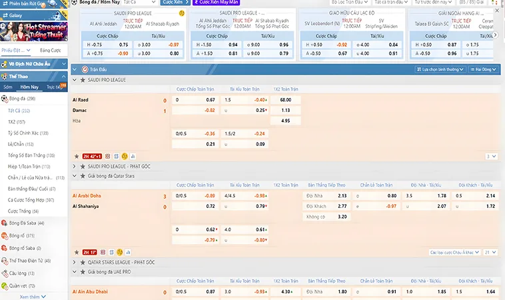Star the Al Arabi Doha match
The image size is (505, 300).
click(77, 253)
